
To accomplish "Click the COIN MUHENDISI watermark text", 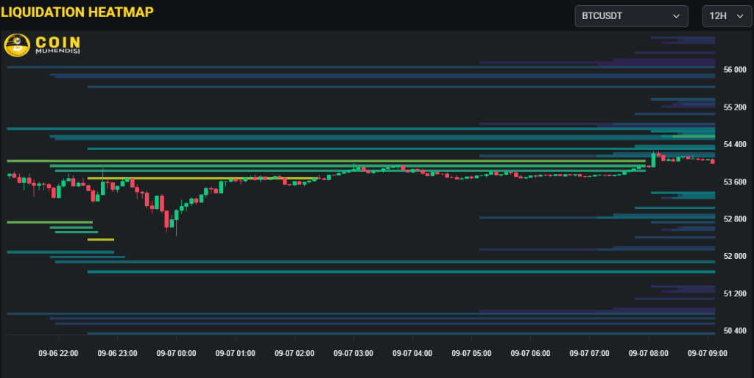I will [57, 46].
